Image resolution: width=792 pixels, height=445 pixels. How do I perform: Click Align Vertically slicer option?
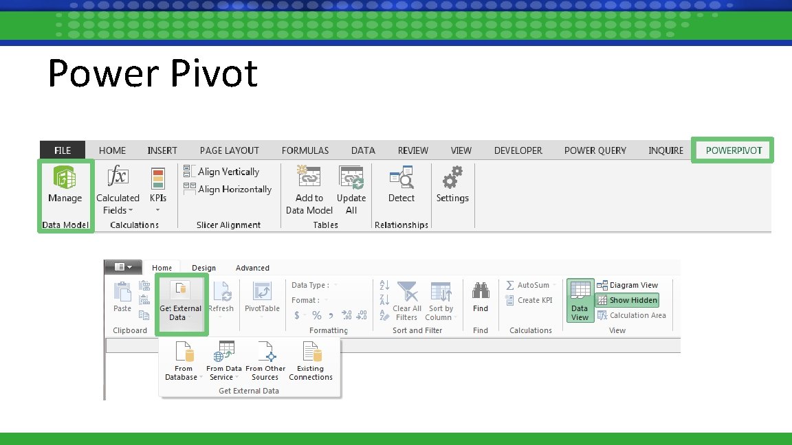click(x=222, y=172)
